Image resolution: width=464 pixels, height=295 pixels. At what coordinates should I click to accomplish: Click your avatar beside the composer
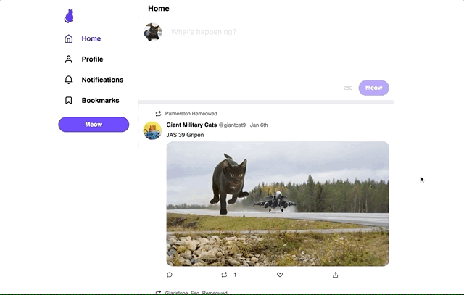coord(153,32)
